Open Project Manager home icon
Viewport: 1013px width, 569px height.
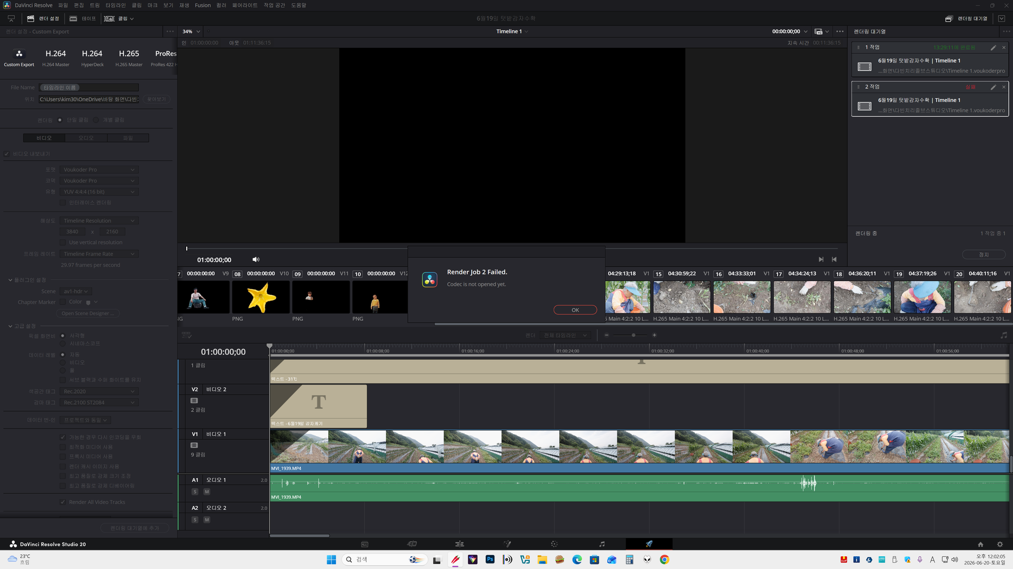(980, 544)
